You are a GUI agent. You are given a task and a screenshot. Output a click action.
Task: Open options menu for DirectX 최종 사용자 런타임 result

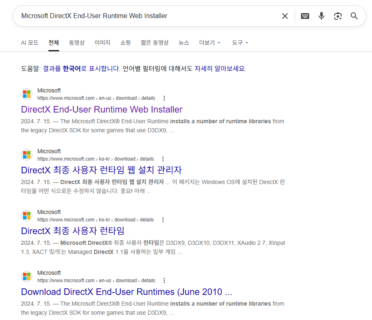(163, 220)
